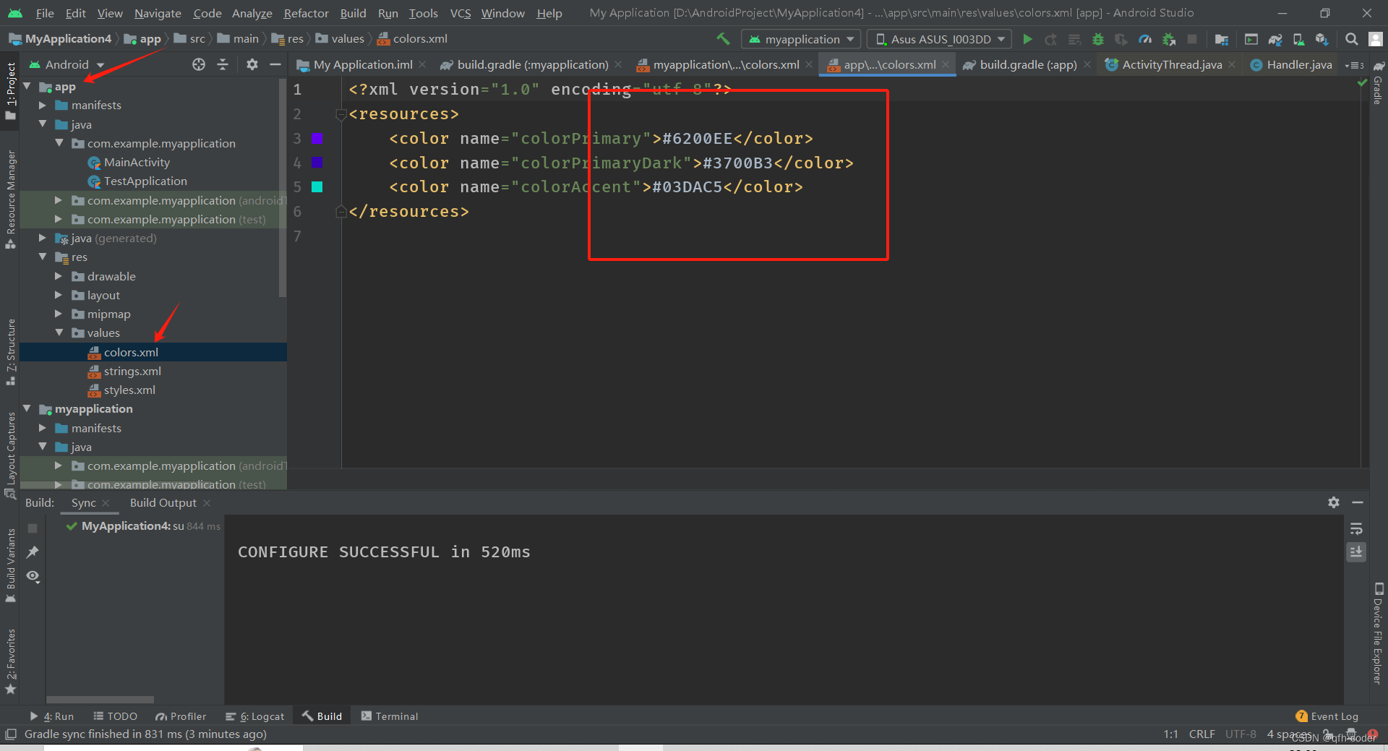The image size is (1388, 751).
Task: Switch to build.gradle (:myapplication) tab
Action: (531, 65)
